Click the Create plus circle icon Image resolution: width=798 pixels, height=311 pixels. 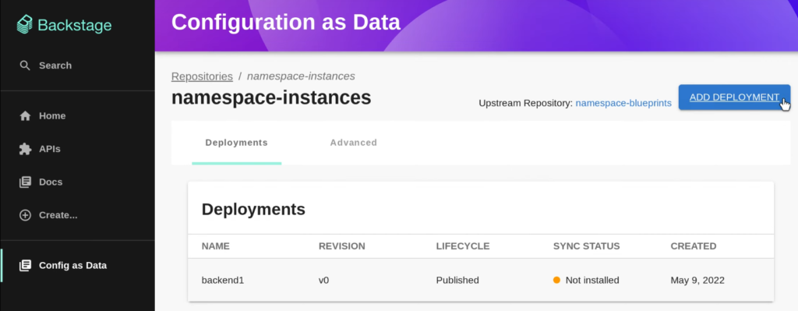coord(25,215)
